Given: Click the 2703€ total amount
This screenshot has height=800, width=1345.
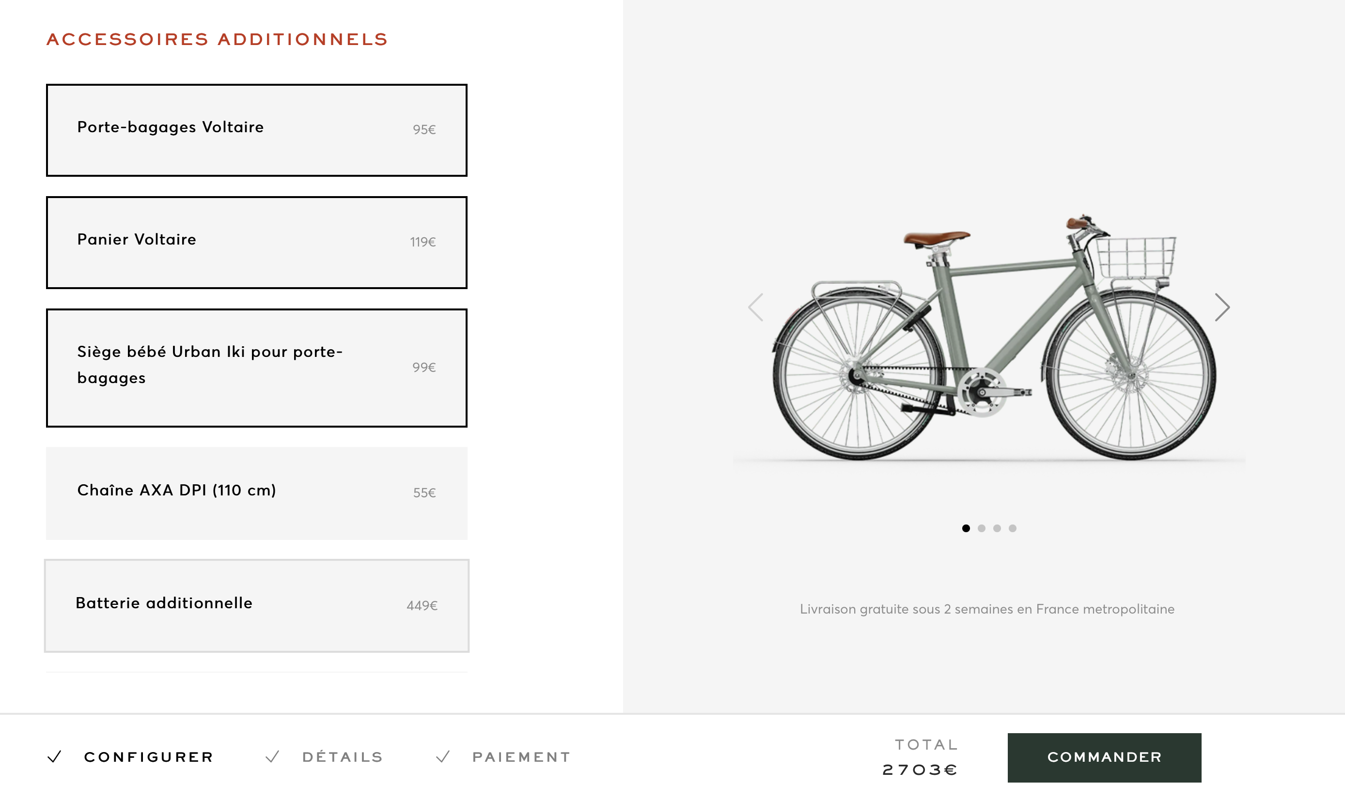Looking at the screenshot, I should coord(920,770).
